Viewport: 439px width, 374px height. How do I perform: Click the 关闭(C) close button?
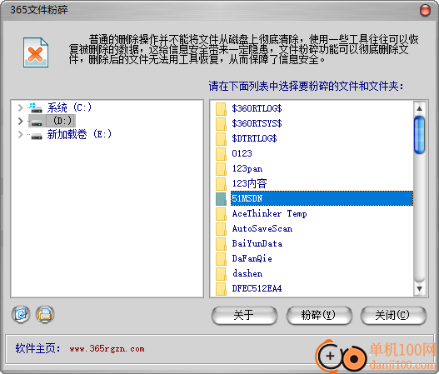(393, 316)
